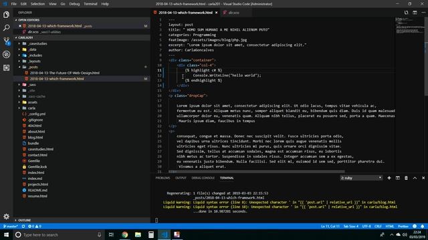Open the Explorer view in activity bar
The width and height of the screenshot is (428, 240).
(6, 15)
